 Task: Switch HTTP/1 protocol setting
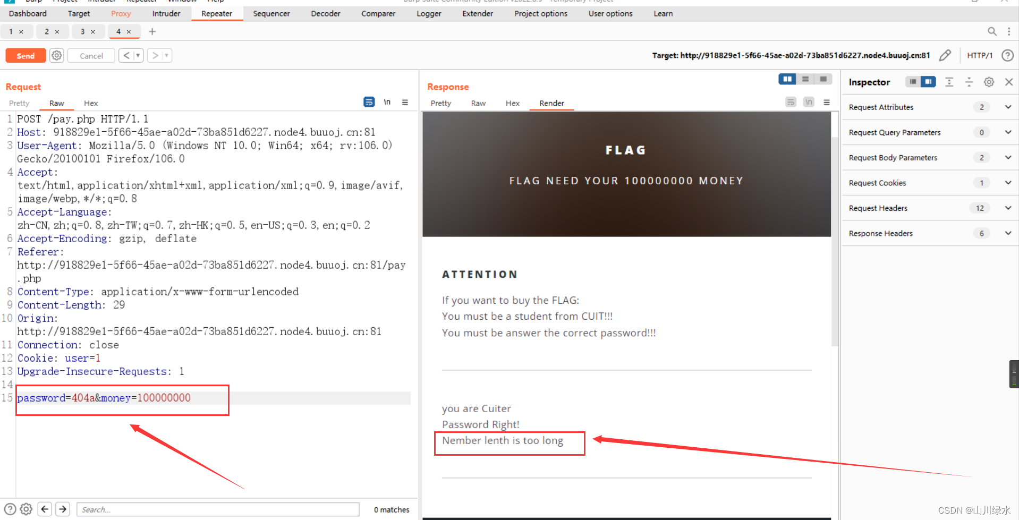point(980,55)
